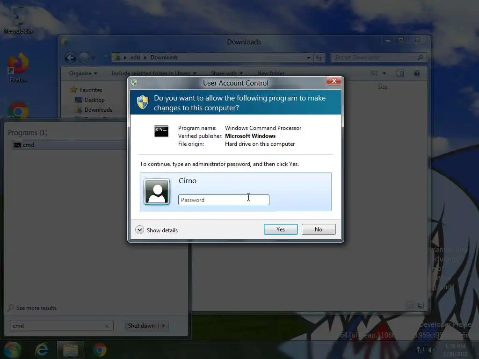Click volume speaker icon in system tray

click(x=432, y=350)
